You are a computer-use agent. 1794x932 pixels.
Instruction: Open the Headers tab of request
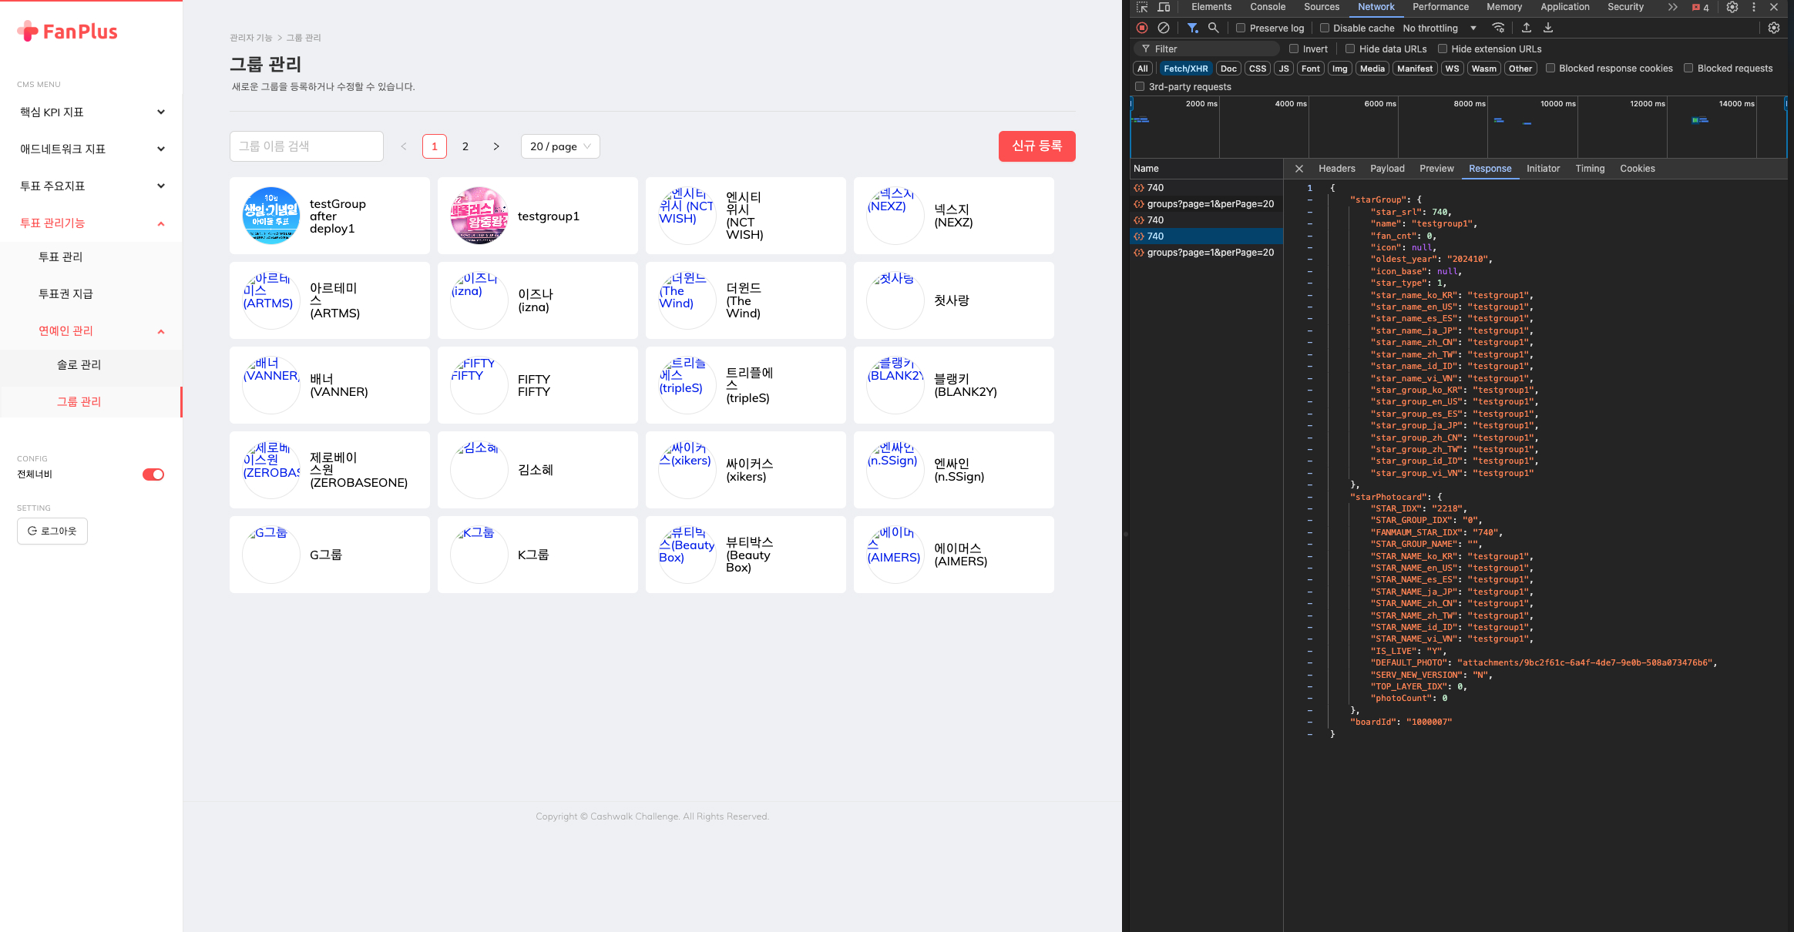point(1336,169)
